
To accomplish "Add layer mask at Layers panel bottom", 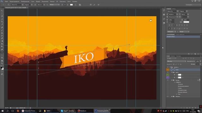I will click(x=187, y=108).
